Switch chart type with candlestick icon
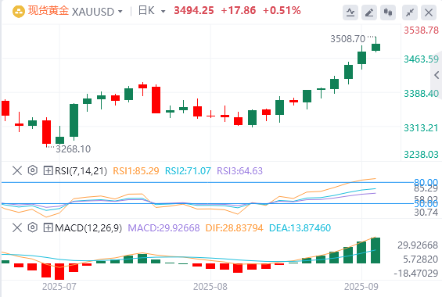This screenshot has width=442, height=297. coord(388,13)
